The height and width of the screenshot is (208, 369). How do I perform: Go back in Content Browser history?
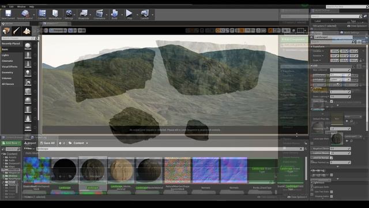(x=60, y=143)
